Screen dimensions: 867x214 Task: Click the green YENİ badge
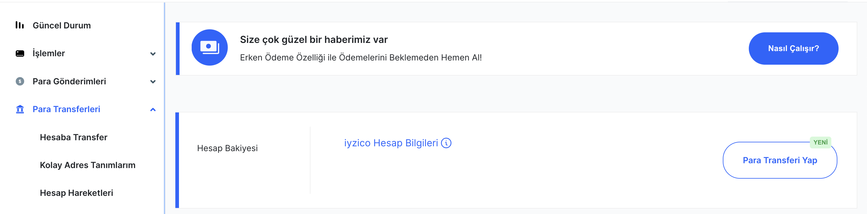coord(820,142)
